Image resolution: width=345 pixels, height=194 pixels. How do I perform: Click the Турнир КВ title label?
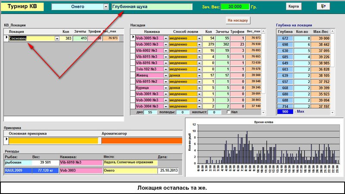[x=22, y=6]
